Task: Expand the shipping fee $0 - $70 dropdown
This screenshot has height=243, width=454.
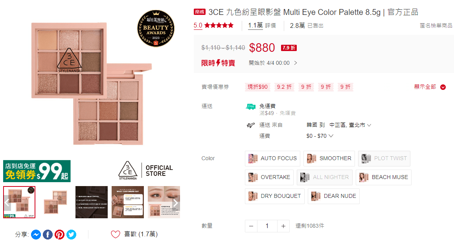Action: click(x=320, y=136)
